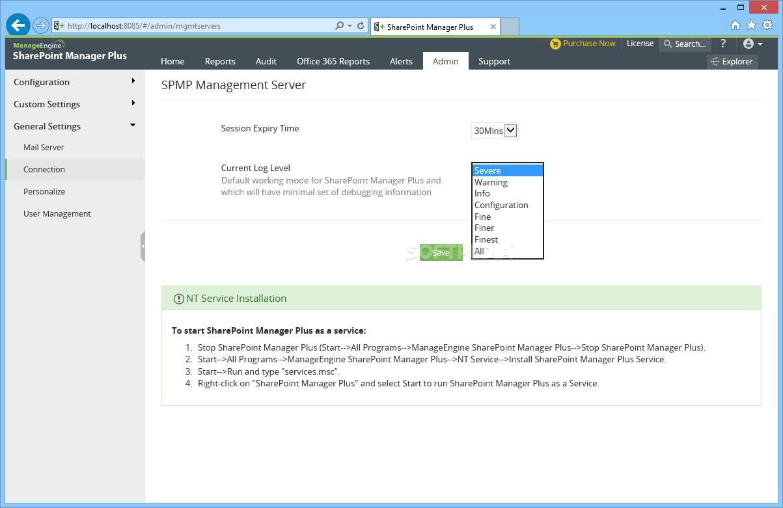
Task: Expand the Custom Settings sidebar section
Action: tap(75, 104)
